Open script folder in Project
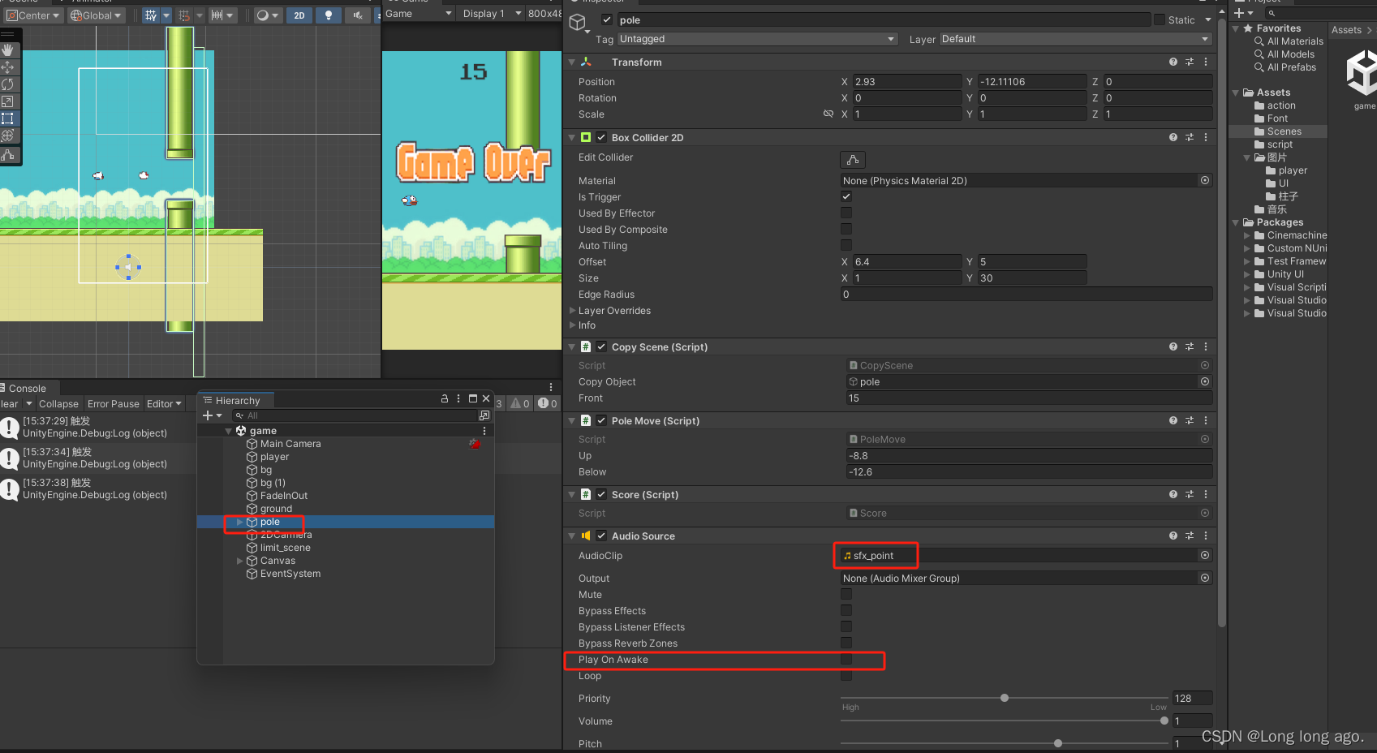Screen dimensions: 1377x753 [1280, 144]
